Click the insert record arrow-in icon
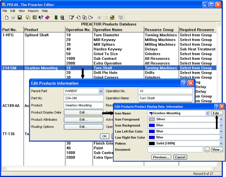 [x=78, y=18]
